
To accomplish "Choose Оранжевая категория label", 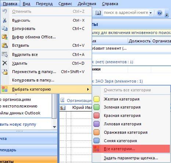I will (x=125, y=132).
